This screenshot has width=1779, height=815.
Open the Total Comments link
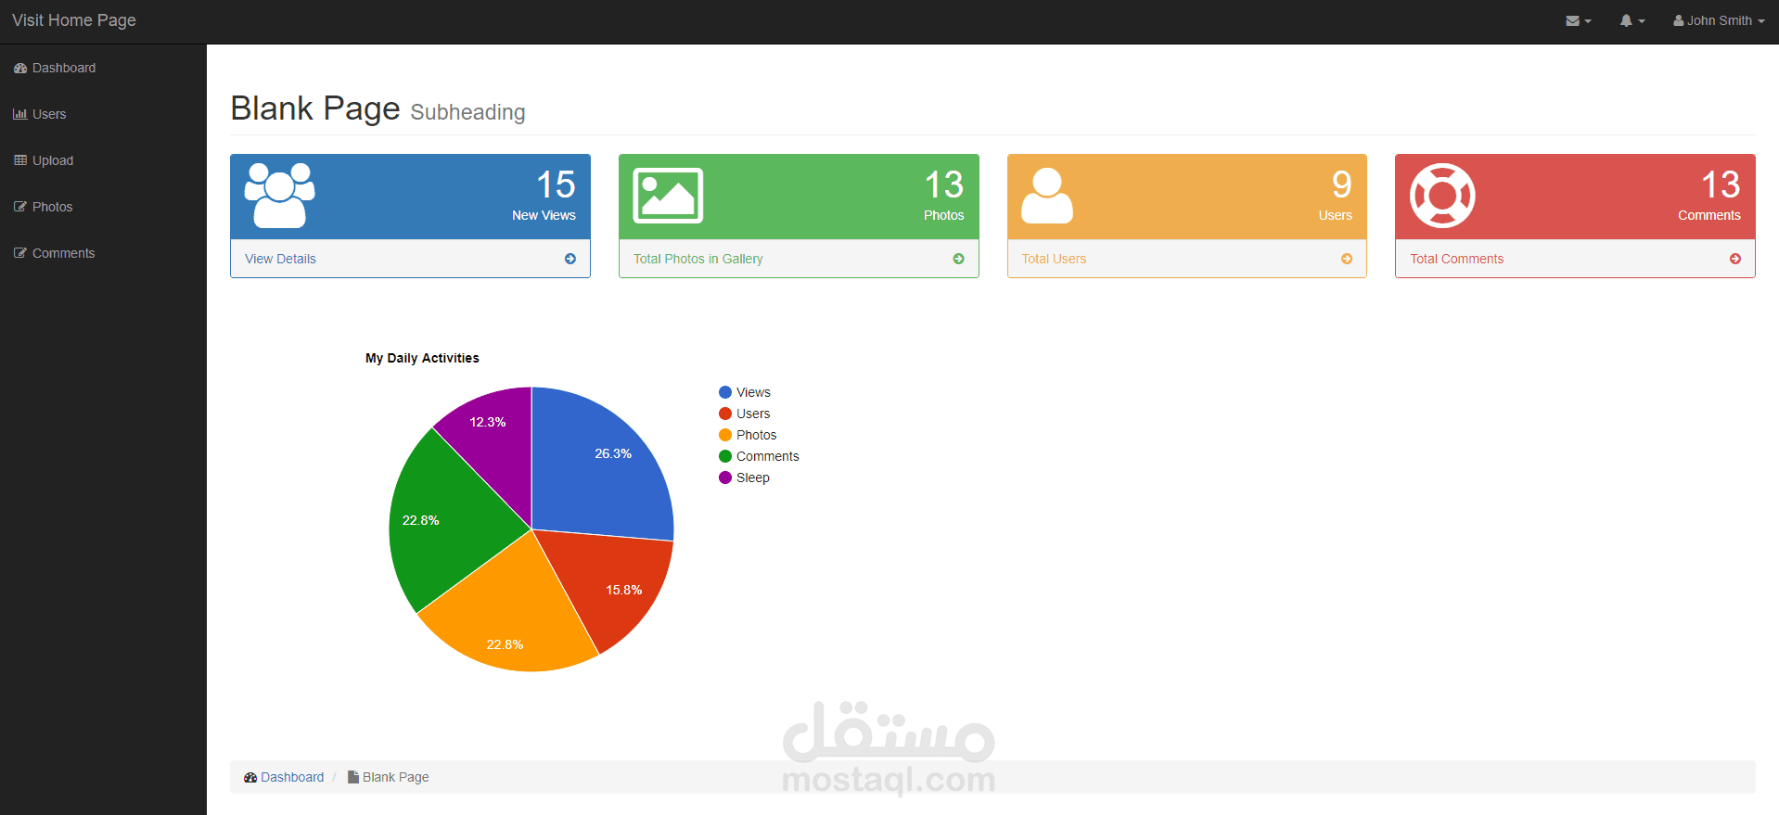(x=1457, y=259)
